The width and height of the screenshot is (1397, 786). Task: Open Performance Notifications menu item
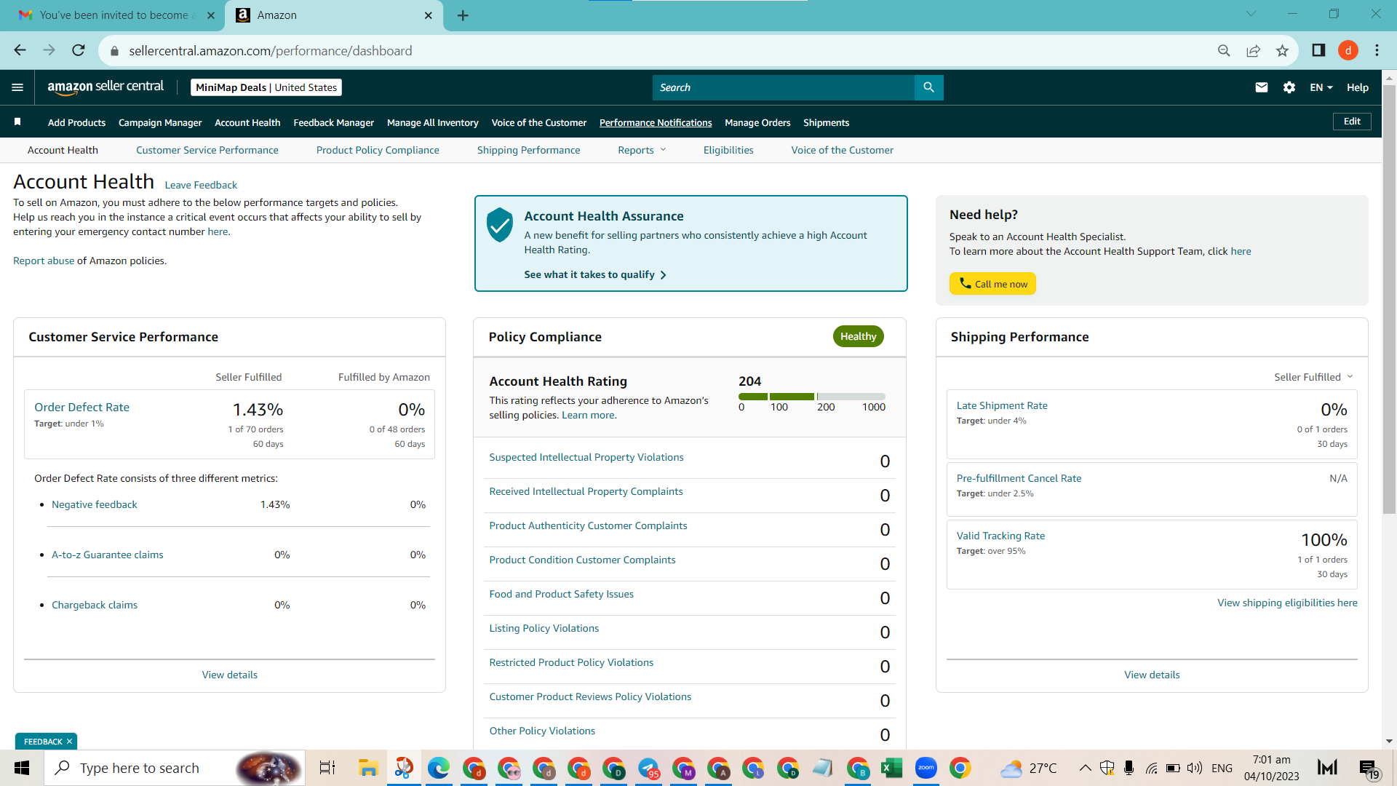656,122
